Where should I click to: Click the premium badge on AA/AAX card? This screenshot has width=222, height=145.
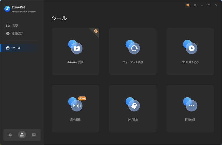(96, 30)
